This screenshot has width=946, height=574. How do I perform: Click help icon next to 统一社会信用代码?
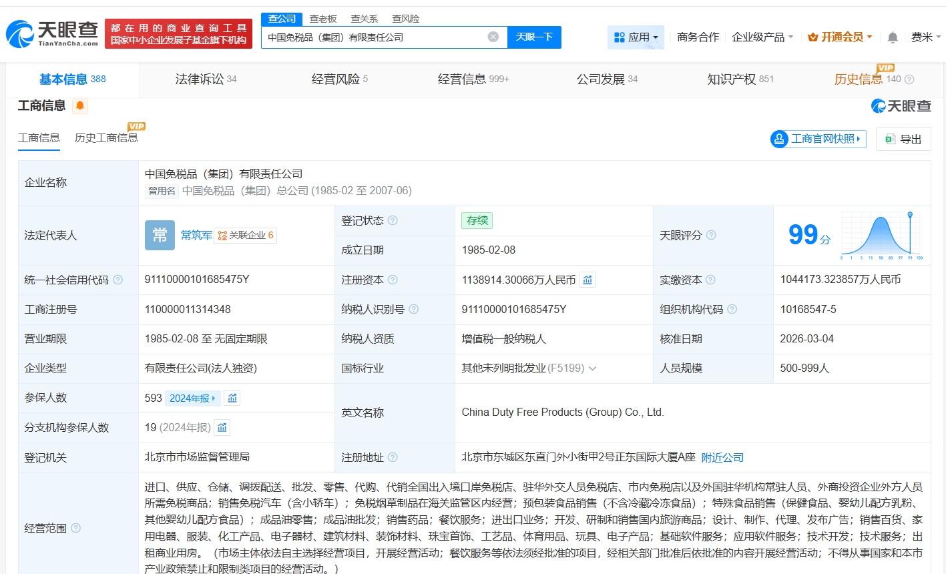click(x=118, y=280)
